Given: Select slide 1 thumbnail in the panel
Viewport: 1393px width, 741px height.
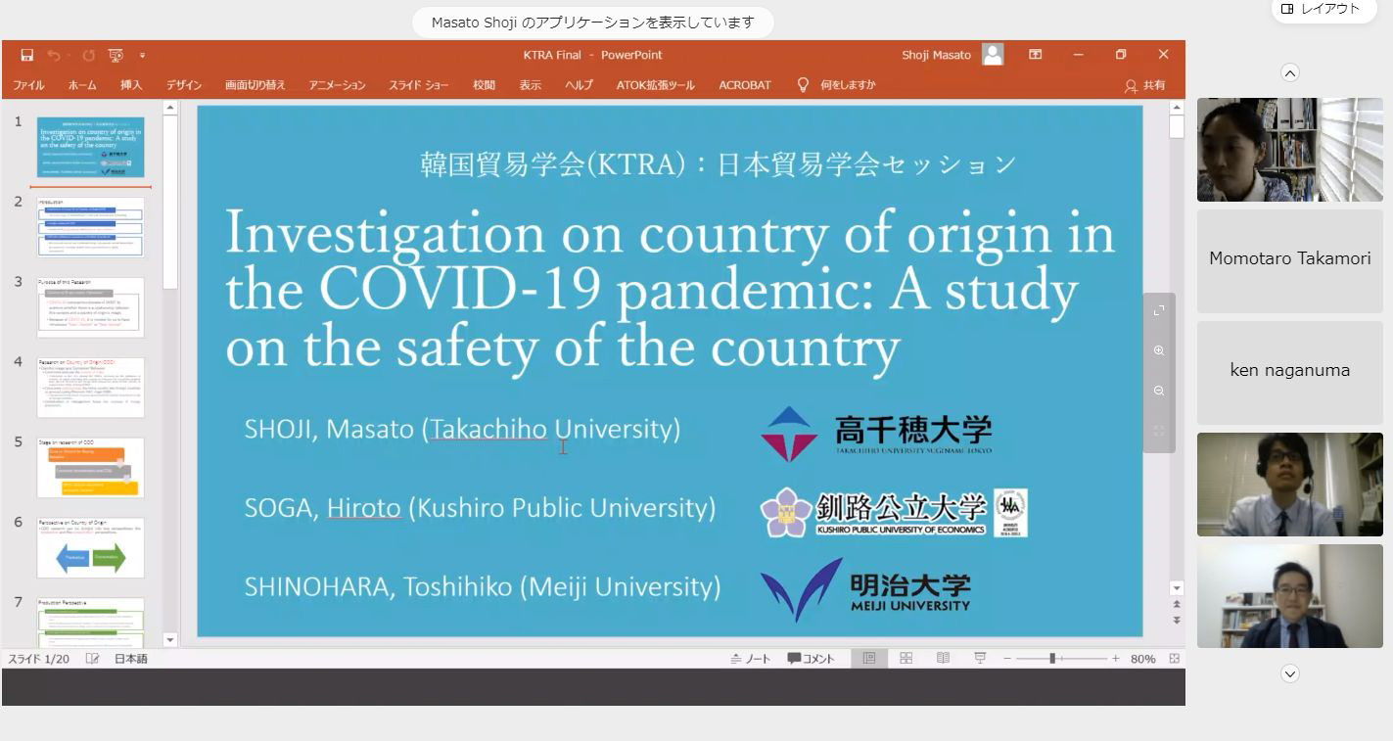Looking at the screenshot, I should coord(90,147).
